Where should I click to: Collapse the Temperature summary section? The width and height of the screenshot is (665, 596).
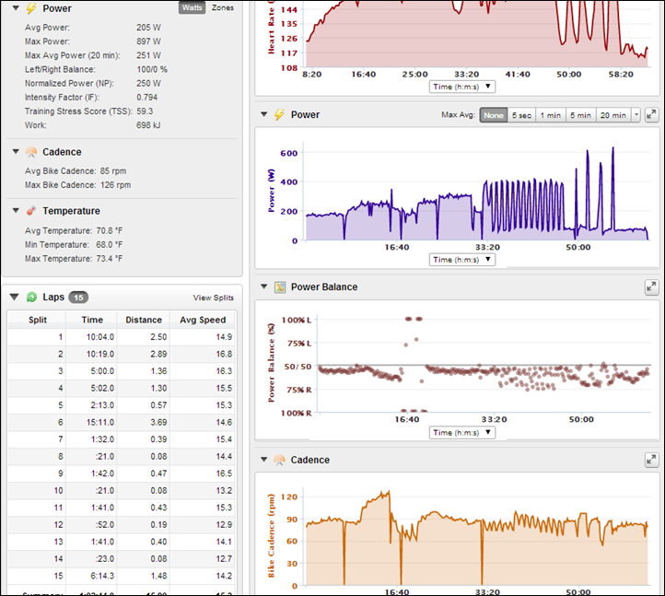click(x=16, y=210)
